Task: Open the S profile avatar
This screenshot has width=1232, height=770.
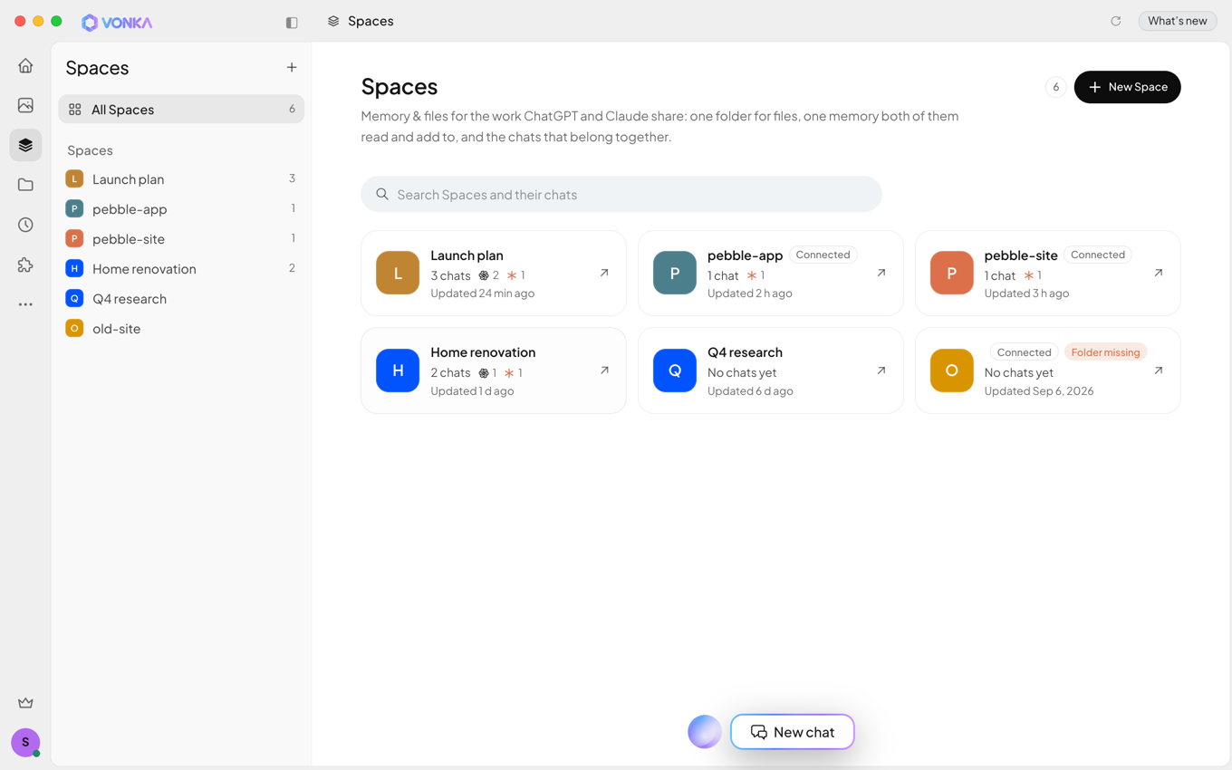Action: [x=25, y=742]
